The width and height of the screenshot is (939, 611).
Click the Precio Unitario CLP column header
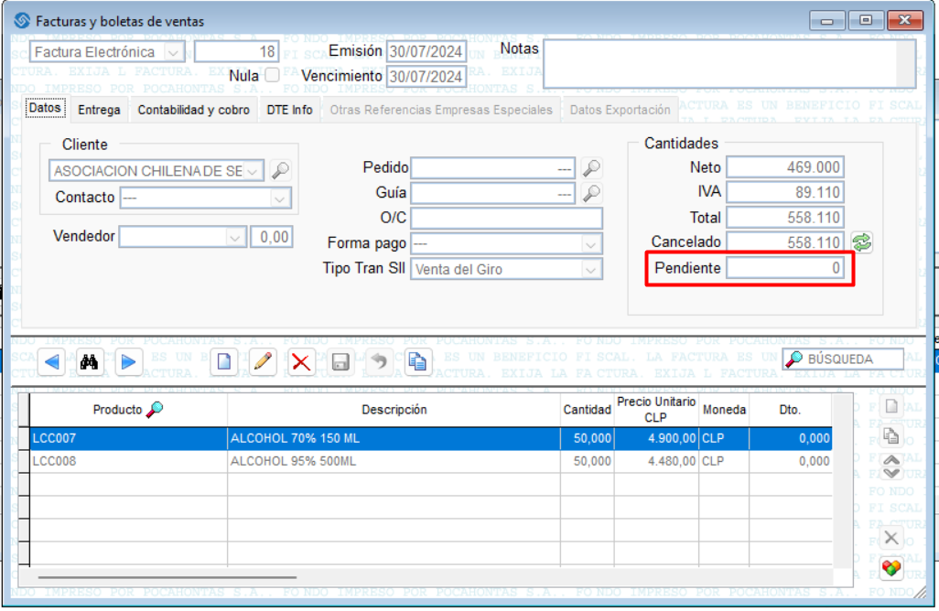coord(656,410)
